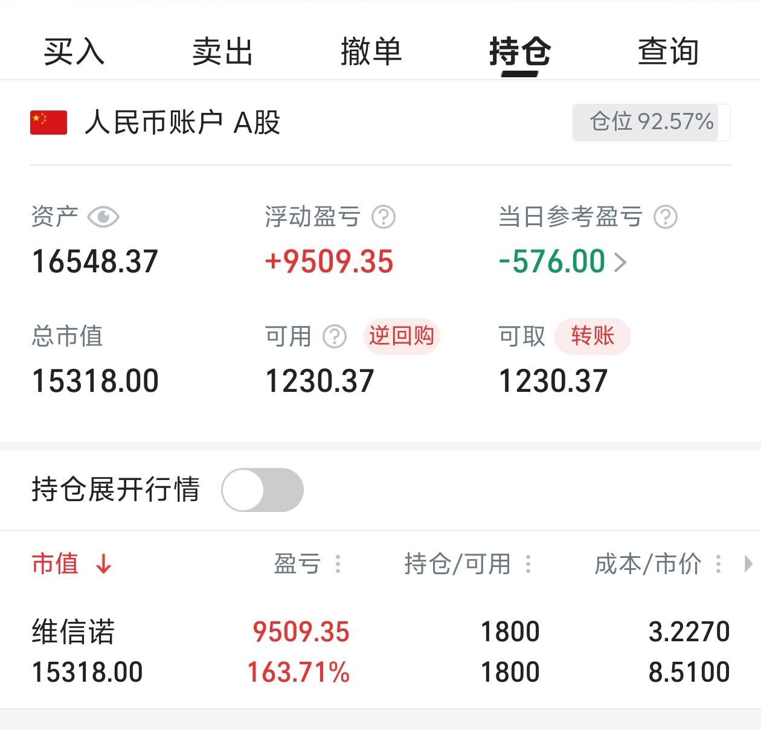
Task: Click the 仓位 92.57% position indicator
Action: tap(651, 123)
